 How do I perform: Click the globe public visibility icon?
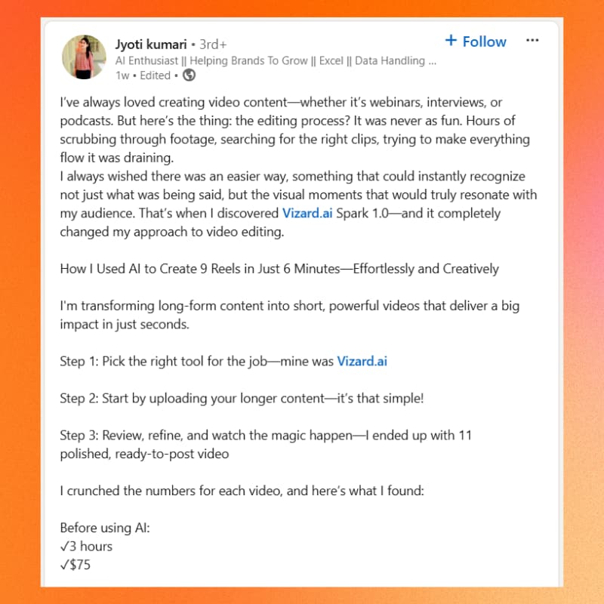190,75
